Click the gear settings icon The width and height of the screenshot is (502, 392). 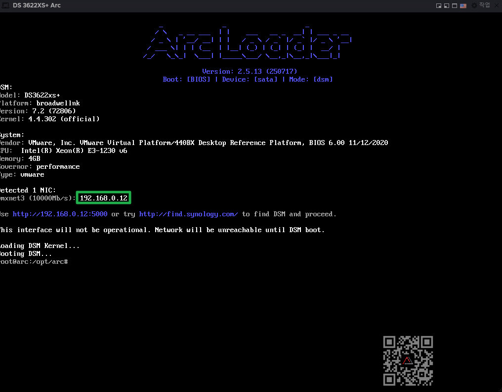coord(474,5)
